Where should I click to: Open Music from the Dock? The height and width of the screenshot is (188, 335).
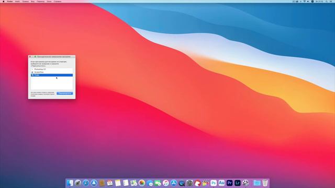point(165,183)
